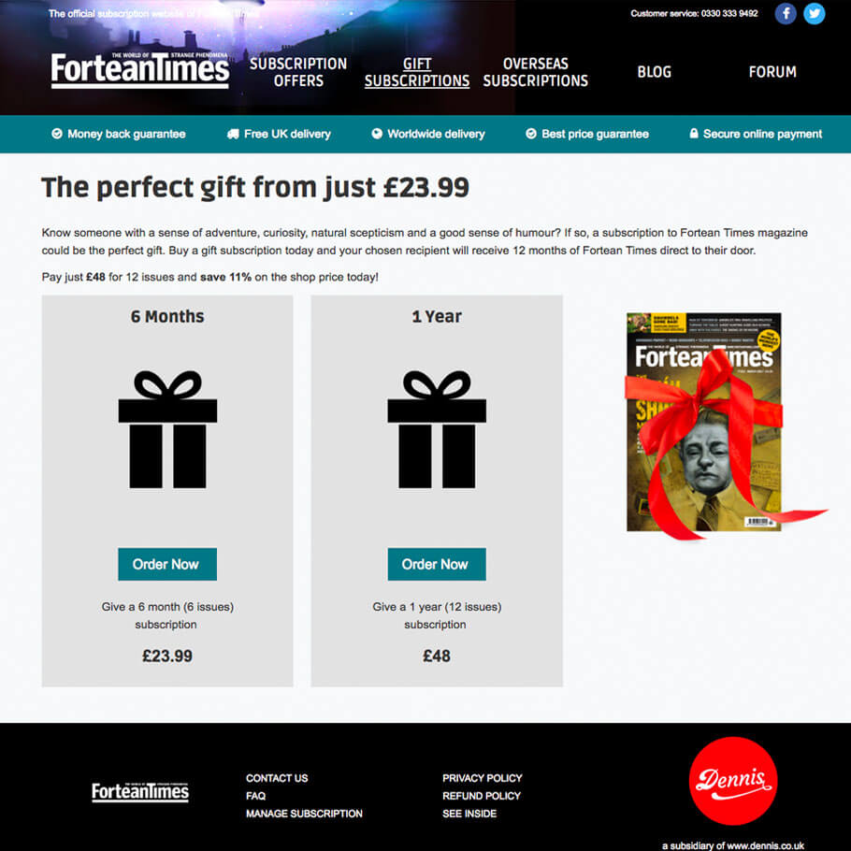This screenshot has width=851, height=851.
Task: Order the 6 month subscription now
Action: (x=167, y=564)
